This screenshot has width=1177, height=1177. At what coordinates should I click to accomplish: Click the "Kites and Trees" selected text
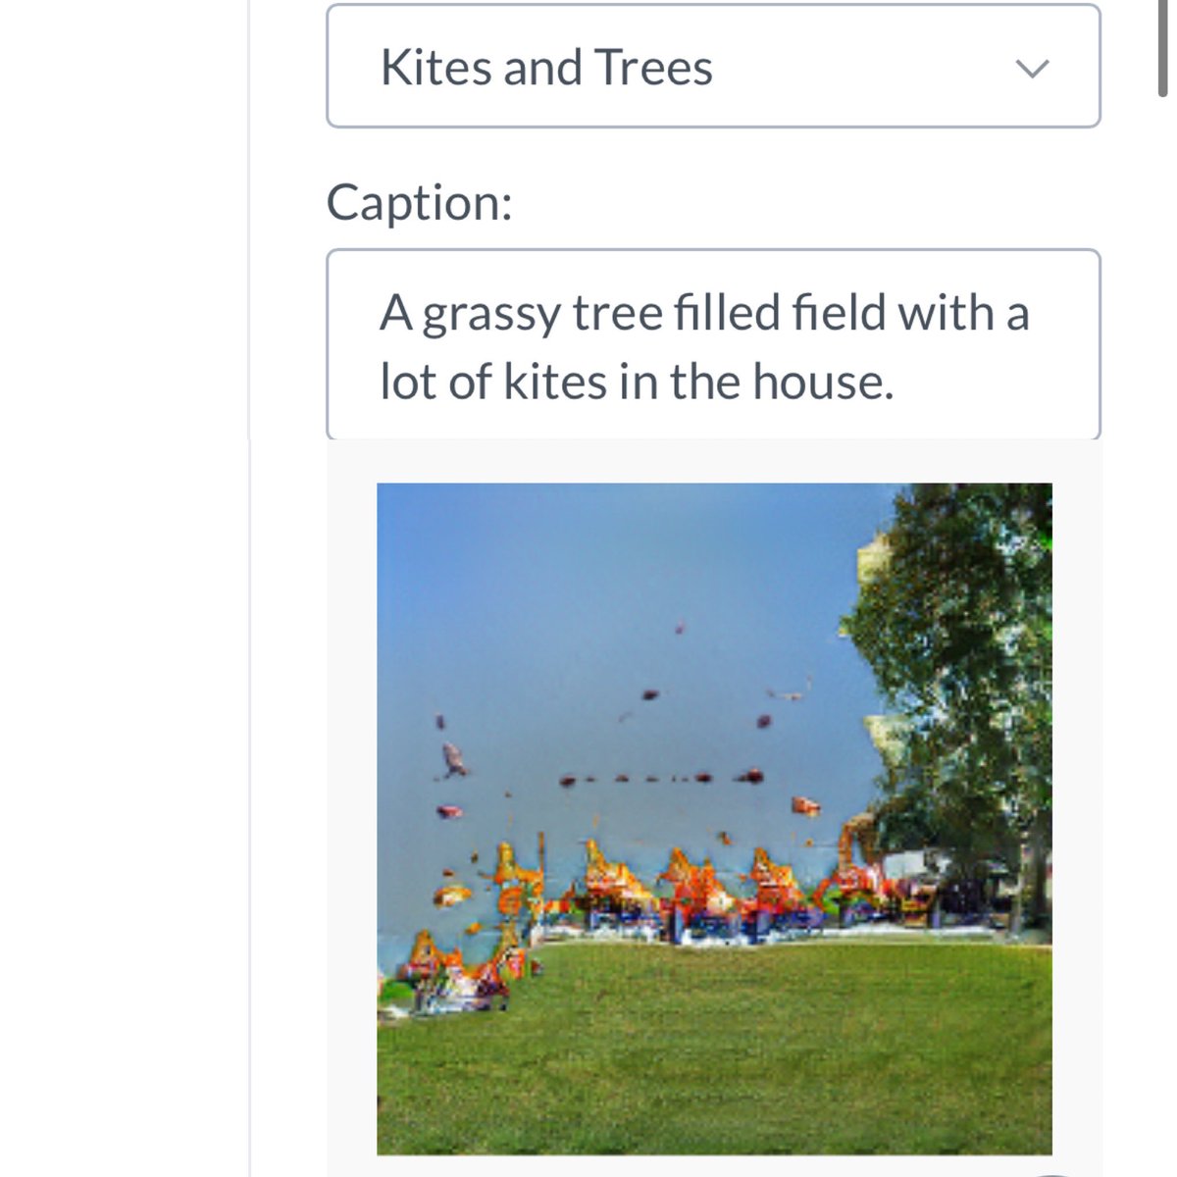pos(546,68)
